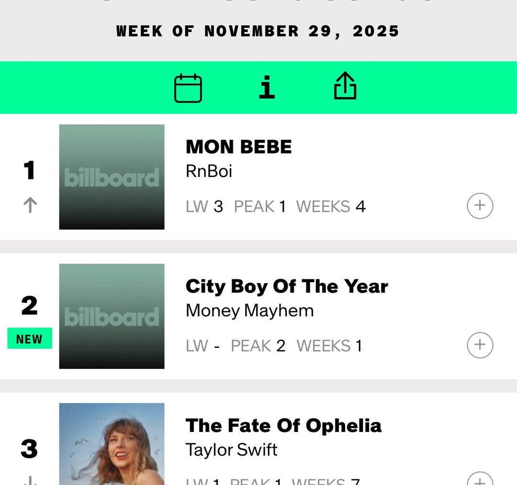517x485 pixels.
Task: Click the MON BEBE song title
Action: 238,147
